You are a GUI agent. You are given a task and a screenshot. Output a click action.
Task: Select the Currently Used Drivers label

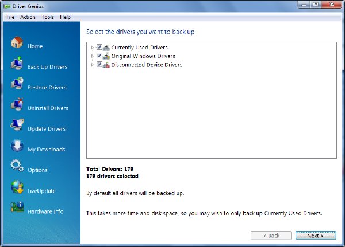tap(139, 48)
